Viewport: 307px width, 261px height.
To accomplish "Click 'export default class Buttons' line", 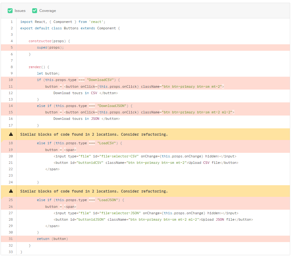I will point(70,28).
